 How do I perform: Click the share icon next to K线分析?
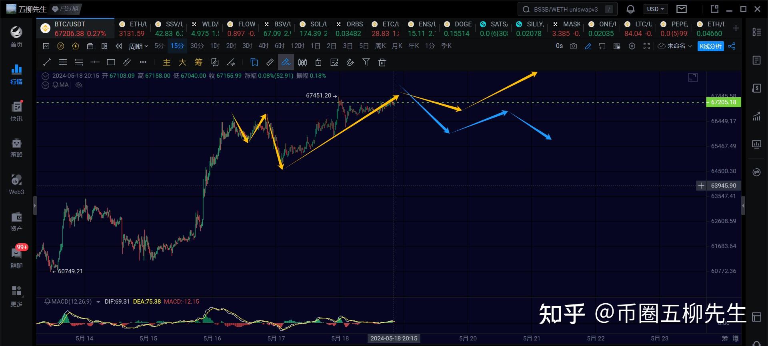click(732, 46)
